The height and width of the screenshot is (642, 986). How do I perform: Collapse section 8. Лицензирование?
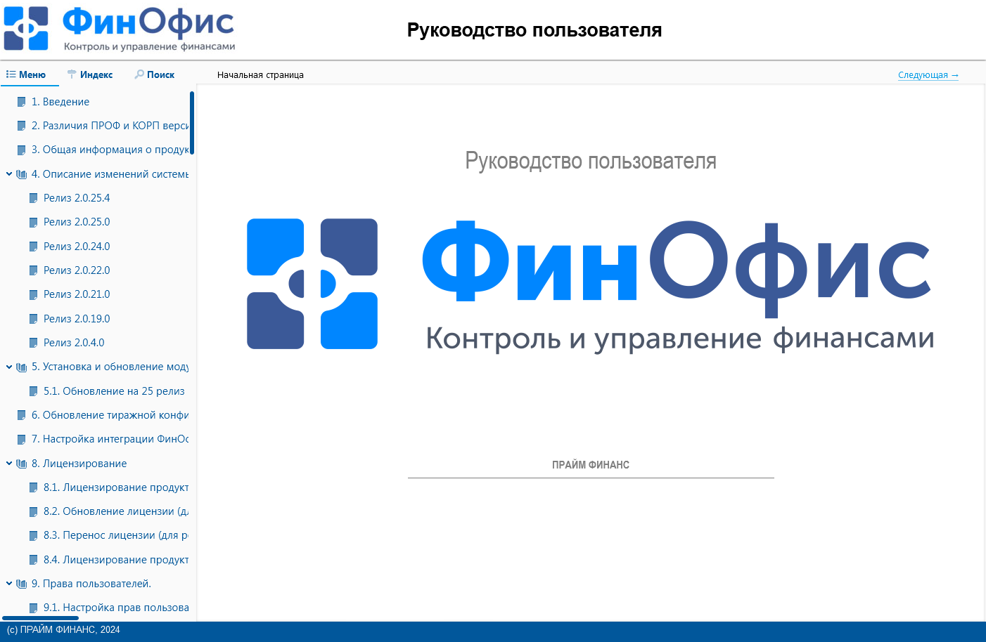click(9, 464)
